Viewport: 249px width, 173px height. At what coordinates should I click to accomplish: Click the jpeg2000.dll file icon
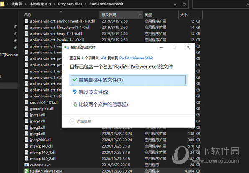(26, 140)
